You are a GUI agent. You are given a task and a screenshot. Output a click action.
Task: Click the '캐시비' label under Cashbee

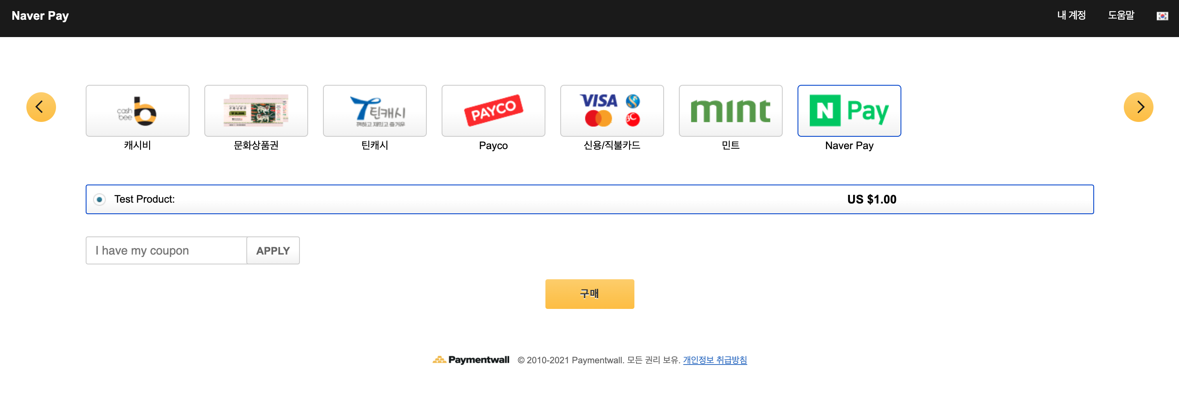tap(137, 145)
